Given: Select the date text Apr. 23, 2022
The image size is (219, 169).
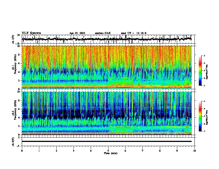Looking at the screenshot, I should click(x=77, y=33).
